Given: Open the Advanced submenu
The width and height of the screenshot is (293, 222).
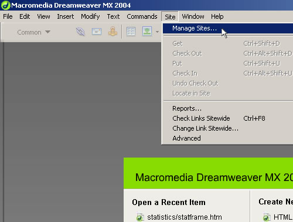Looking at the screenshot, I should click(x=228, y=138).
